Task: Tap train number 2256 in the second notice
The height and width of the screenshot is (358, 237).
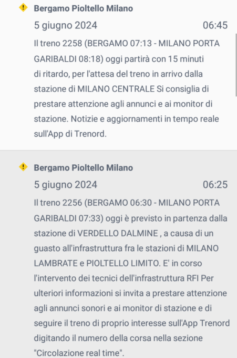Action: (x=72, y=203)
